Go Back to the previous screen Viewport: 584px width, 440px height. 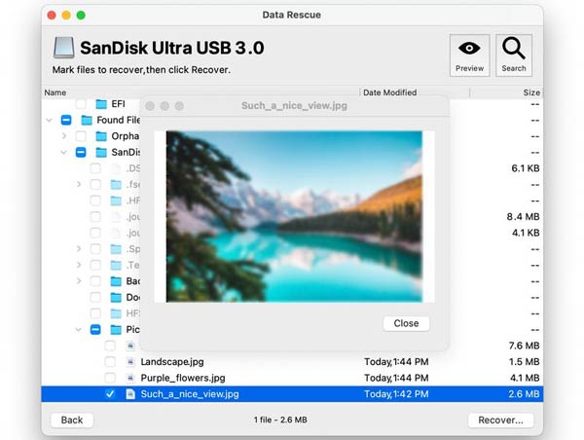(72, 421)
